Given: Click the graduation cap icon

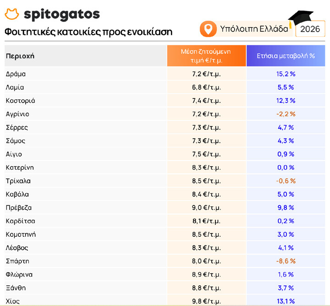Looking at the screenshot, I should tap(300, 18).
